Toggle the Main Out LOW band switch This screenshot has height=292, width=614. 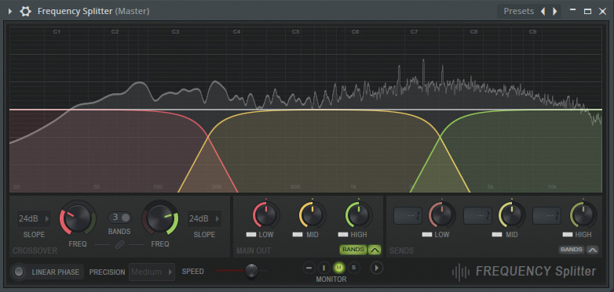(x=251, y=235)
